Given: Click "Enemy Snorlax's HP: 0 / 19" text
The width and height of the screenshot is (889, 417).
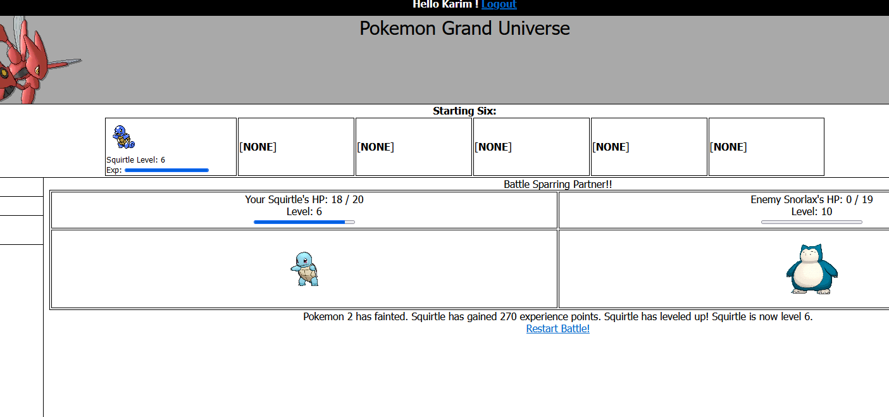Looking at the screenshot, I should click(812, 199).
